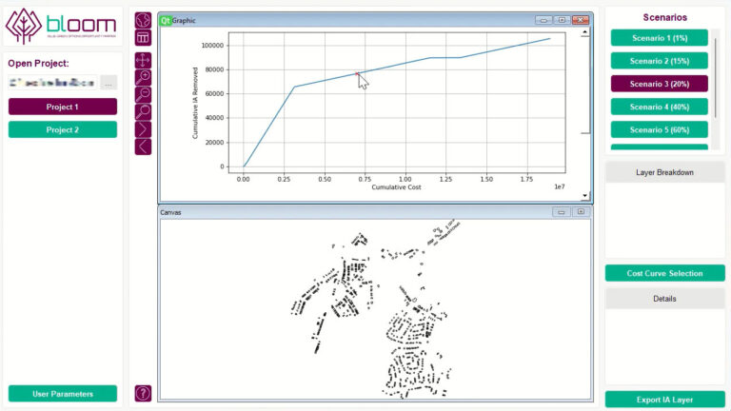
Task: Click the Cost Curve Selection button
Action: tap(664, 273)
